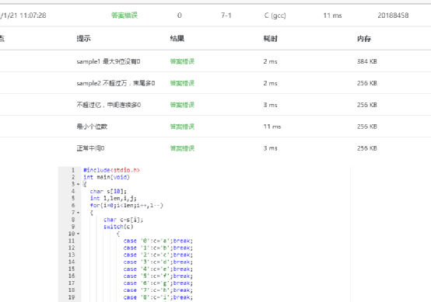431x302 pixels.
Task: Click the 256 KB memory in the sample2 row
Action: pos(367,83)
